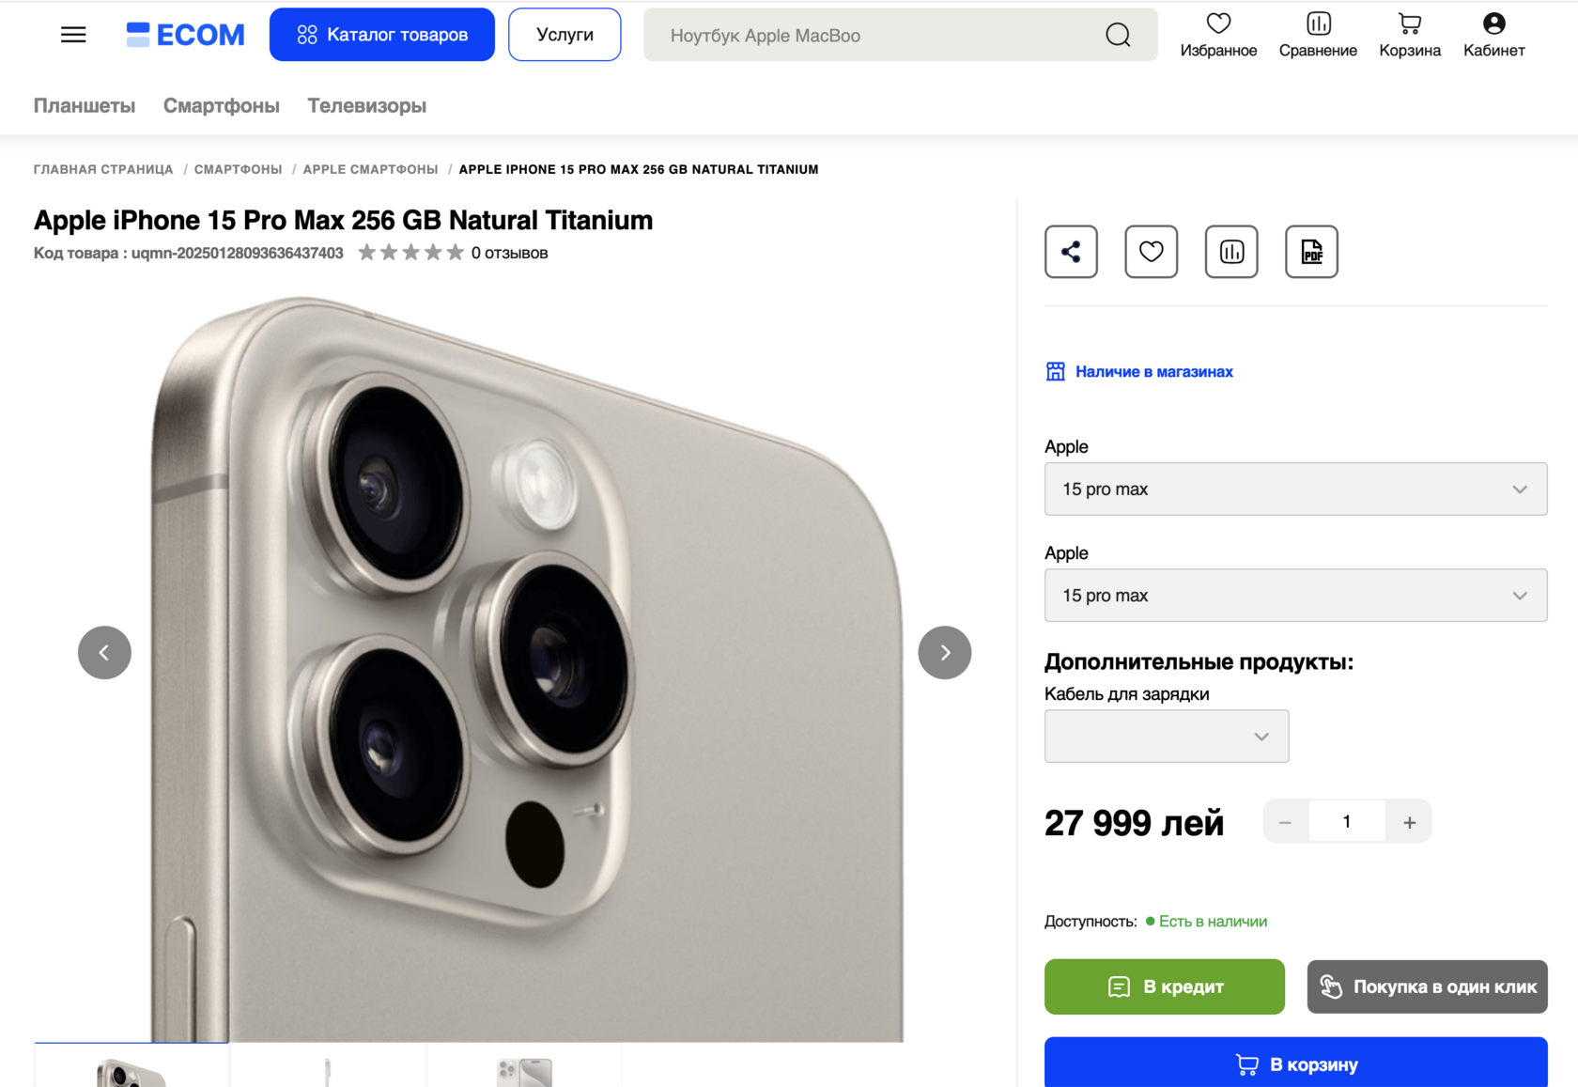Open Кабинет account page
This screenshot has height=1087, width=1578.
pos(1493,35)
